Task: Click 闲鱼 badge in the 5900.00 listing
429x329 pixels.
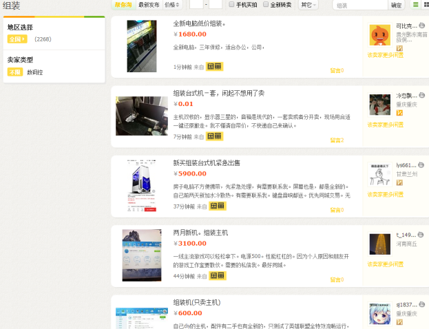Action: tap(217, 206)
